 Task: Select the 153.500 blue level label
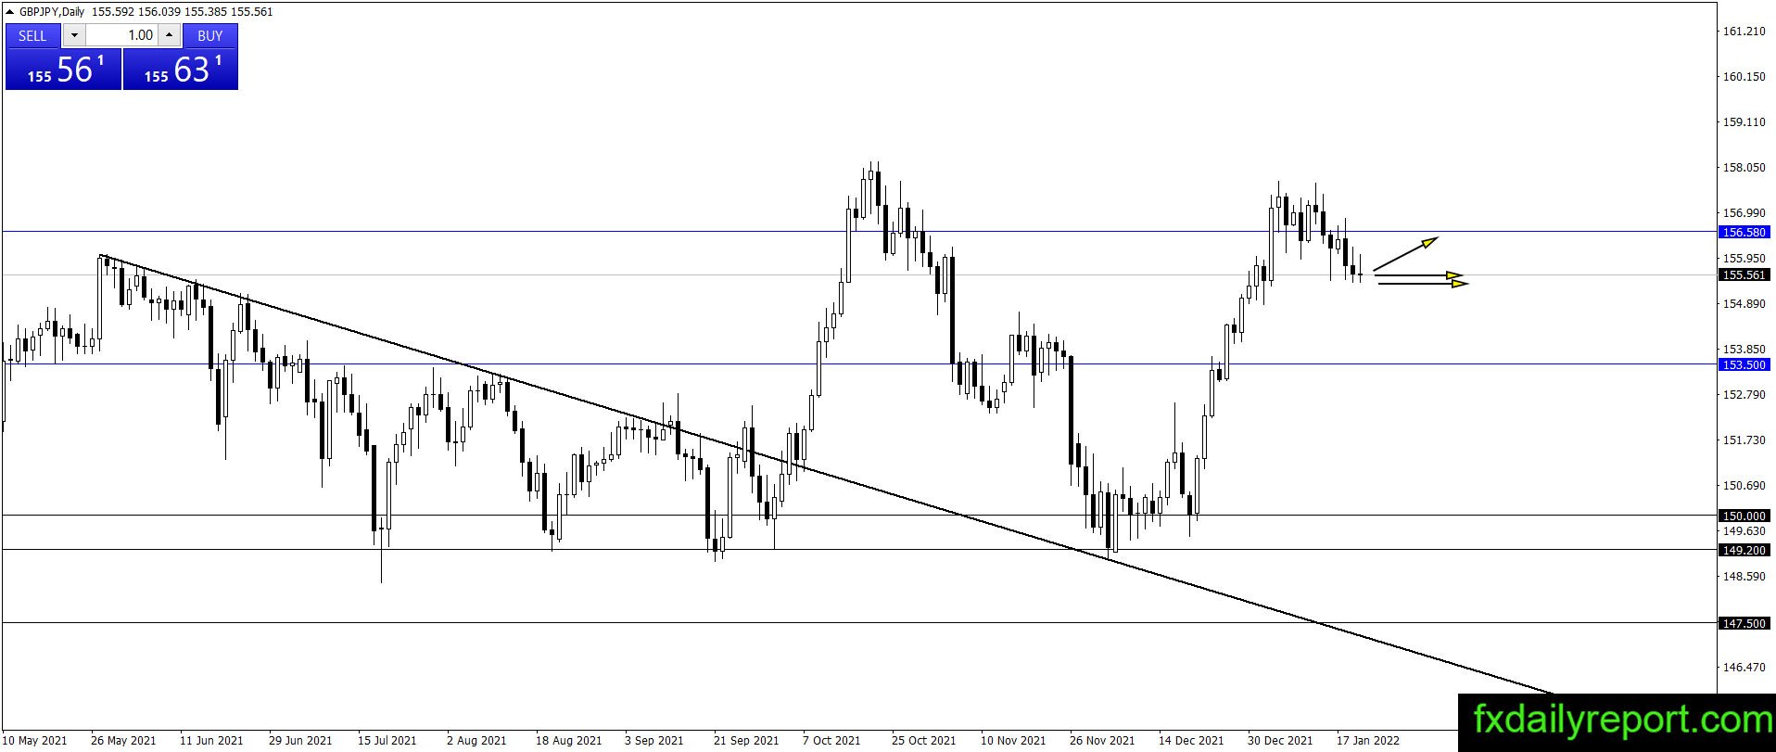(x=1744, y=364)
